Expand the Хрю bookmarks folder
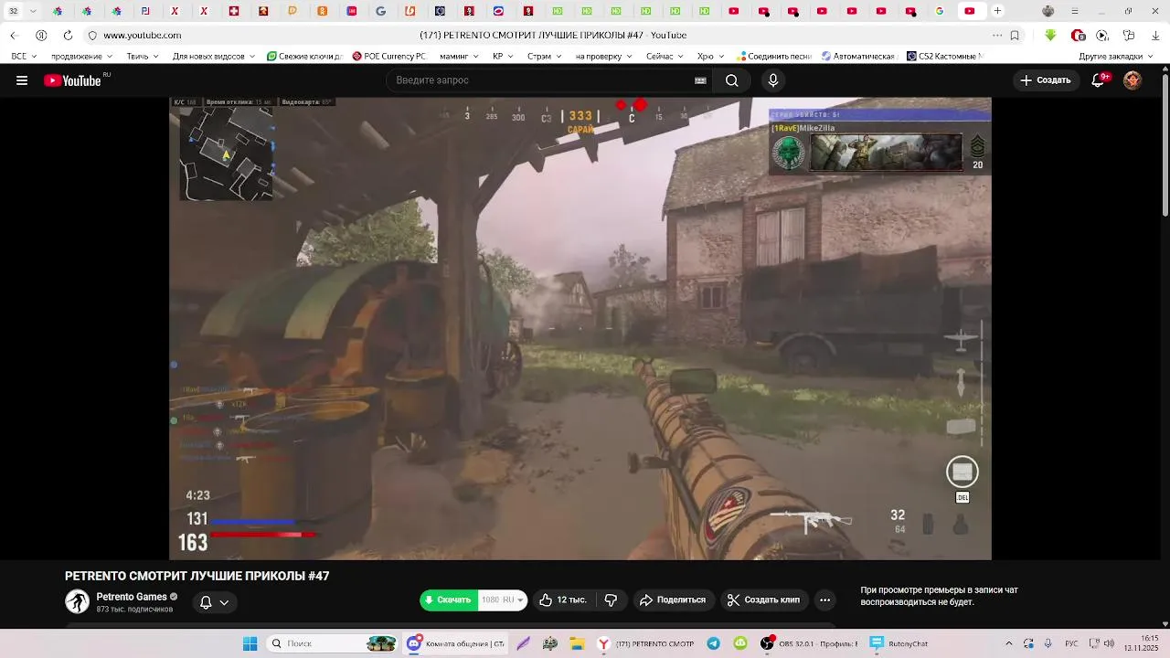 click(710, 56)
